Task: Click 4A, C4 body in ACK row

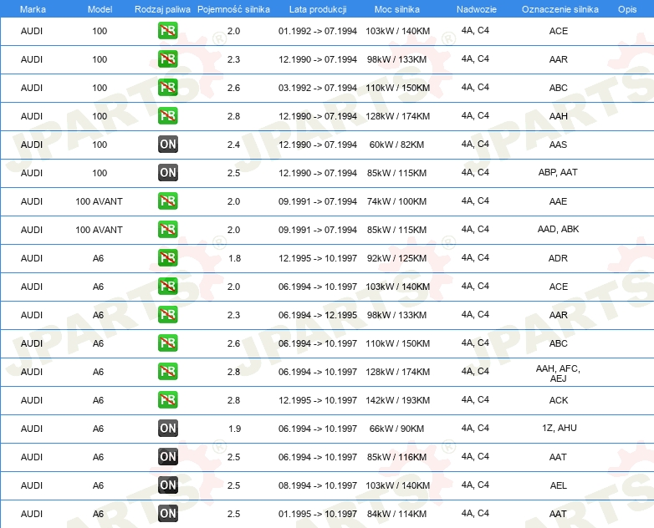Action: click(475, 399)
